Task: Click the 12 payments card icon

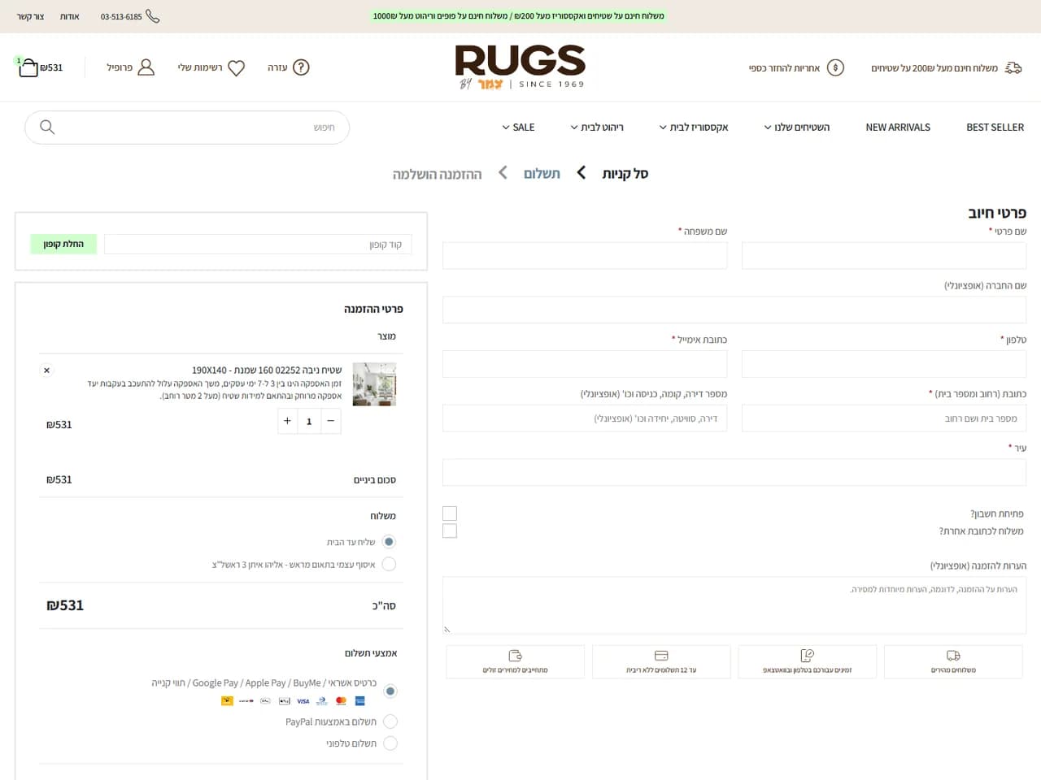Action: (661, 656)
